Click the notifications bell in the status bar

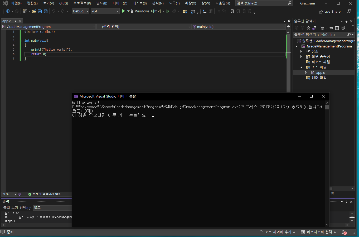(344, 232)
